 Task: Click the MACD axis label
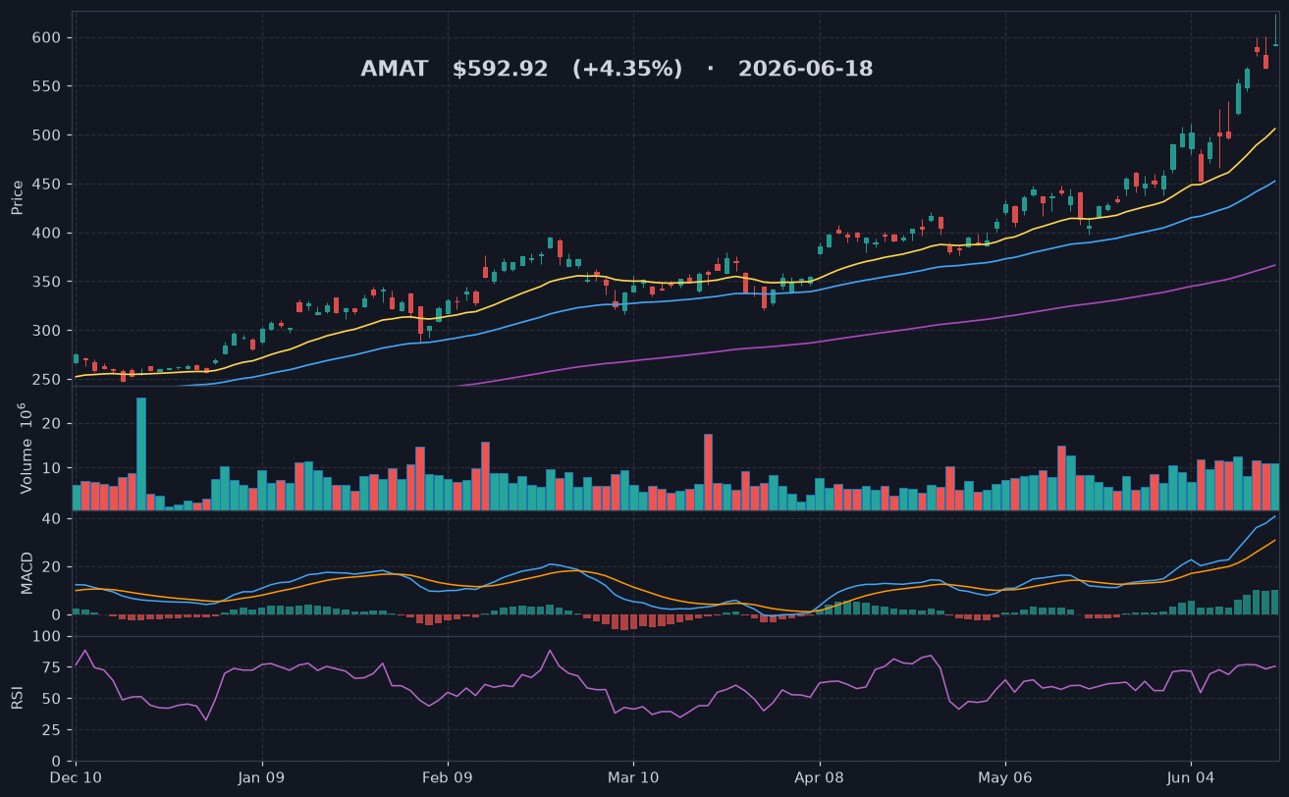27,573
